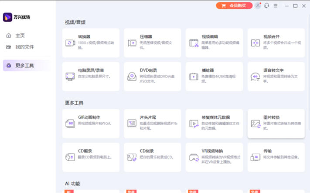The image size is (310, 193).
Task: Launch the VR视频转换 headset icon
Action: click(x=194, y=157)
